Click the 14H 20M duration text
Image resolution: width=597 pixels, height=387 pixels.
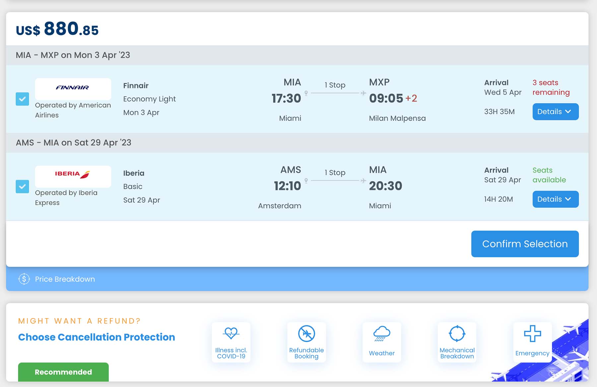[x=498, y=199]
